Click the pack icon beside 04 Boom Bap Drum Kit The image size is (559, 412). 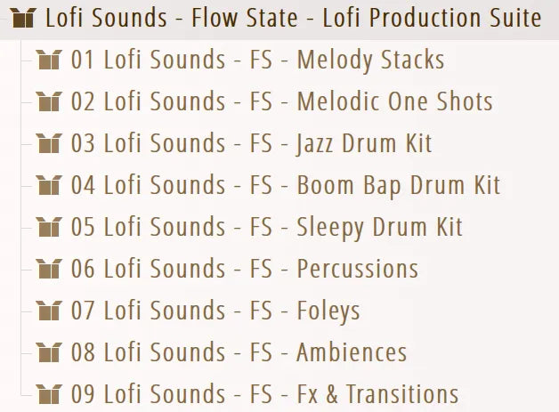[x=49, y=185]
